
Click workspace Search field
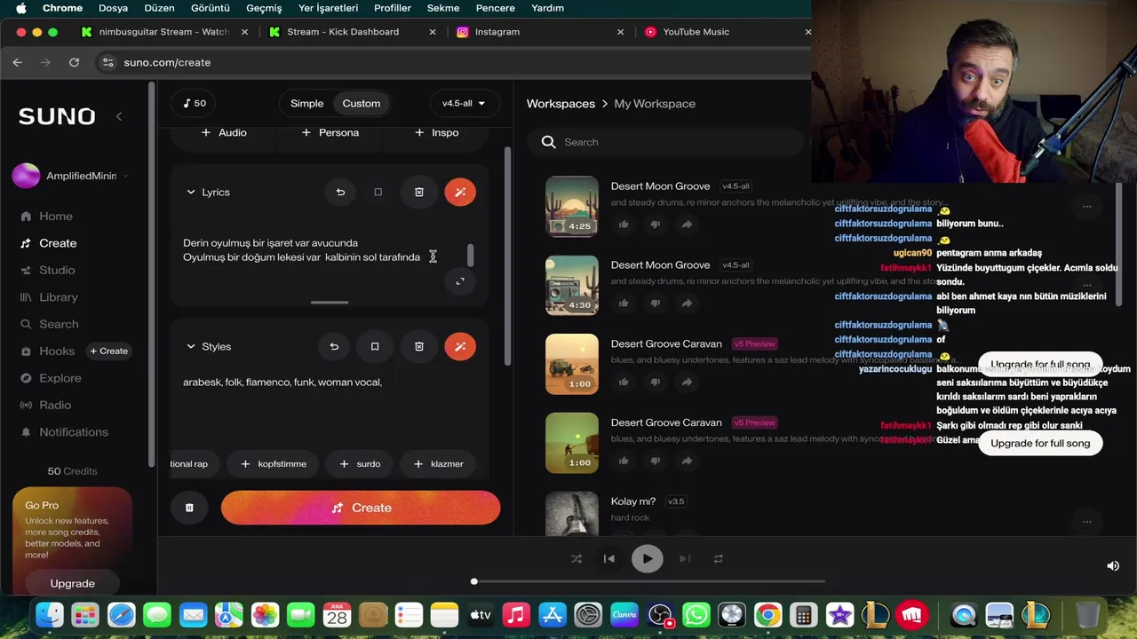[x=666, y=142]
